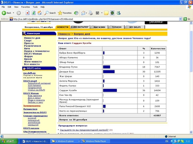Switch to the НОВОСТИ tab
Image resolution: width=193 pixels, height=144 pixels.
tap(63, 27)
